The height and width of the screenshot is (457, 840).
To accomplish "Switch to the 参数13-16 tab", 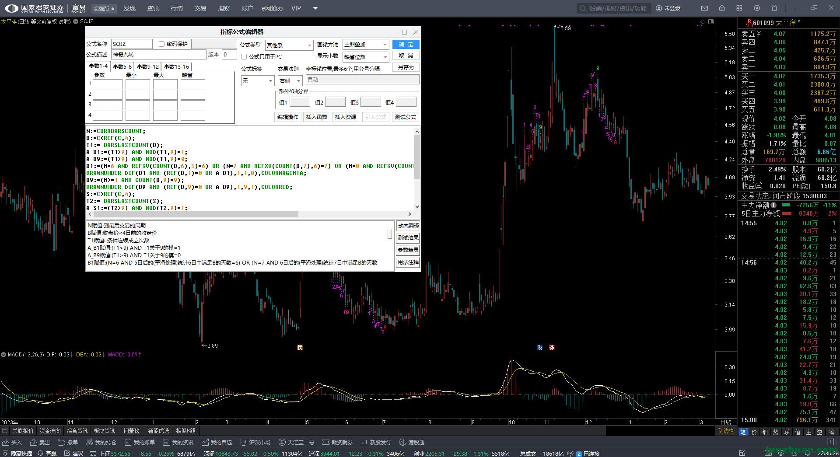I will click(x=177, y=66).
